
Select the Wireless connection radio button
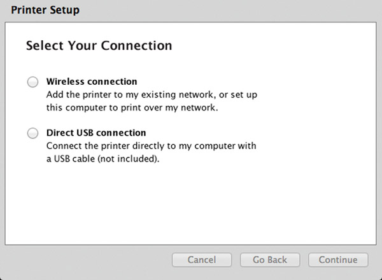click(x=32, y=82)
